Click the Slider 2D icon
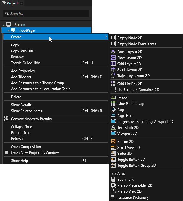Image resolution: width=183 pixels, height=201 pixels. (x=113, y=154)
